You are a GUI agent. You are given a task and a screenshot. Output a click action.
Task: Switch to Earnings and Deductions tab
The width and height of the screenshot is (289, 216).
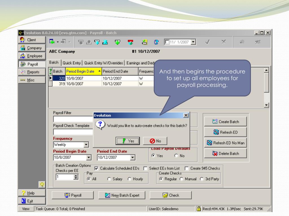point(140,63)
